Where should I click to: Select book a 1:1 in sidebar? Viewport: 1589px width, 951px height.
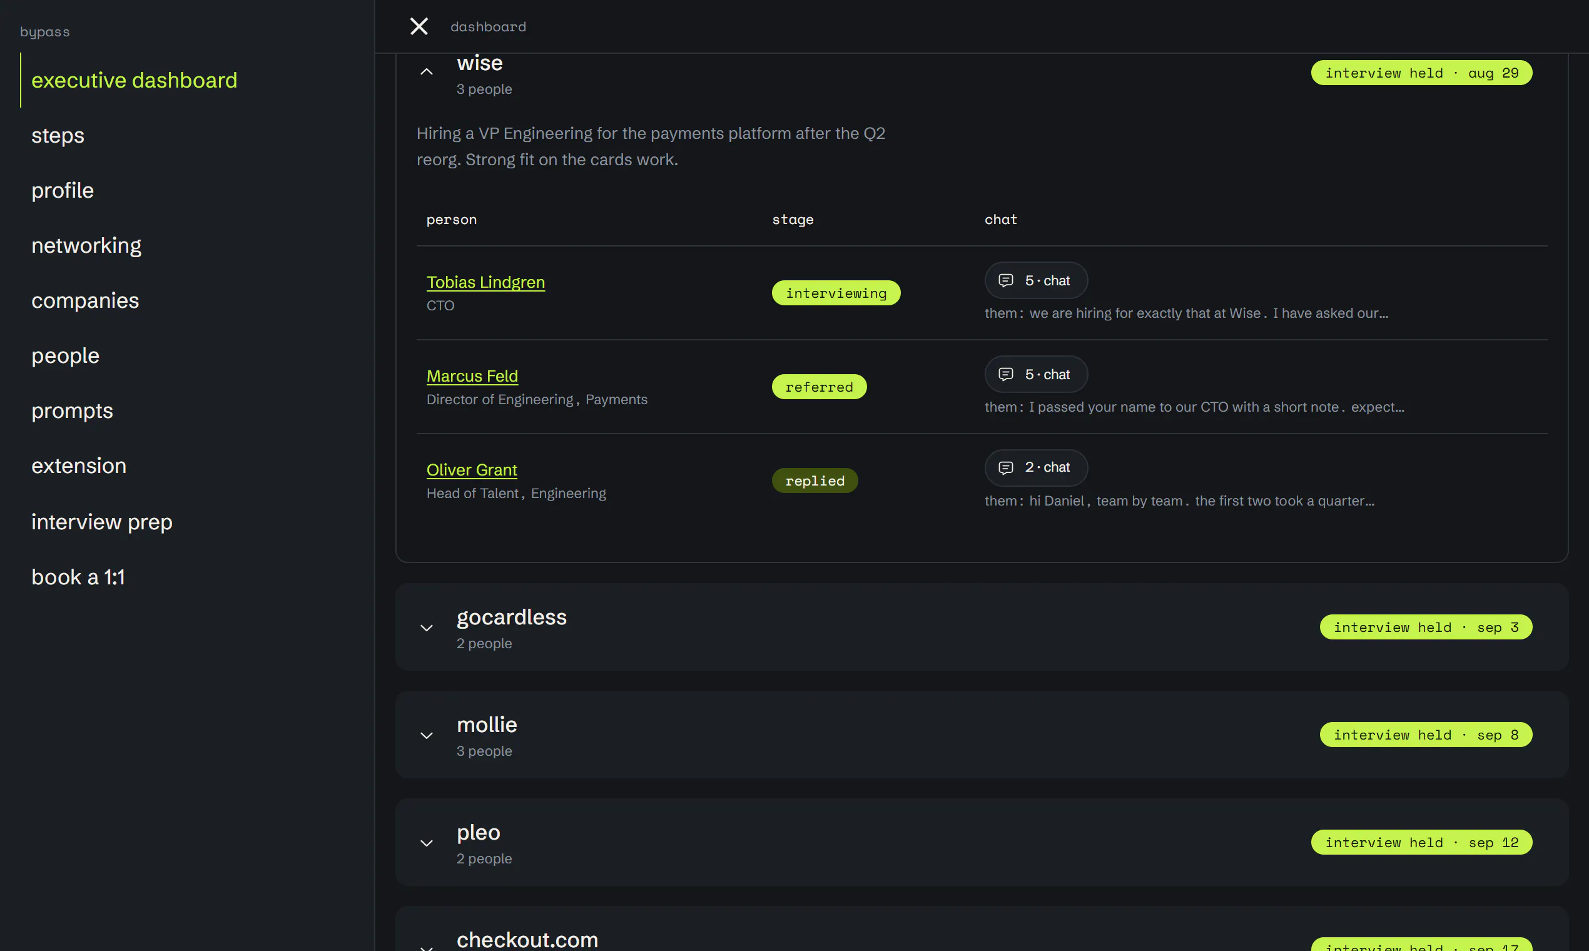coord(78,577)
